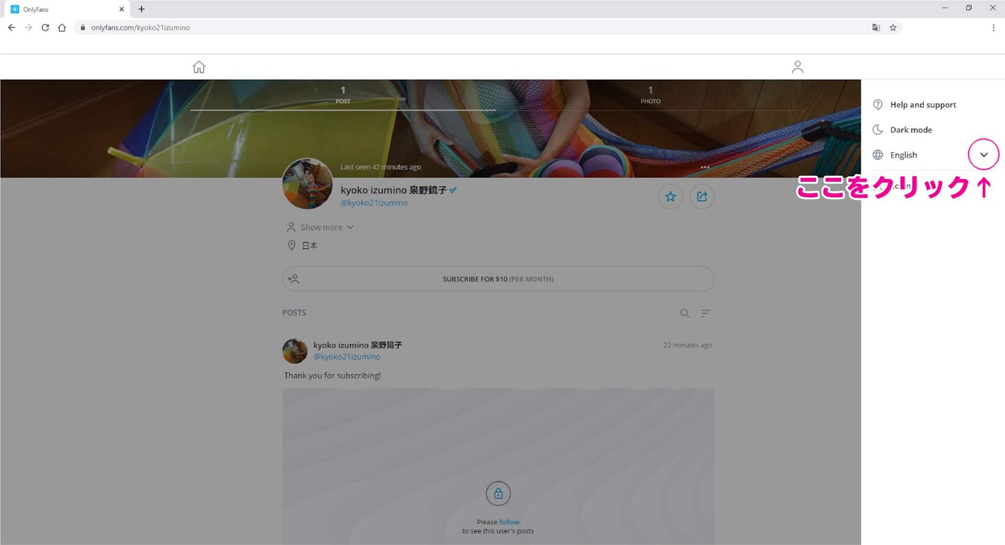Reload the page

[x=45, y=28]
